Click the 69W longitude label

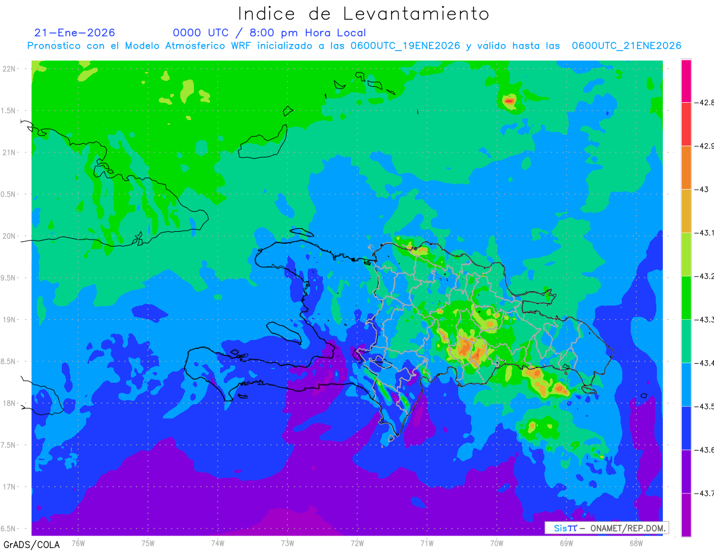566,543
